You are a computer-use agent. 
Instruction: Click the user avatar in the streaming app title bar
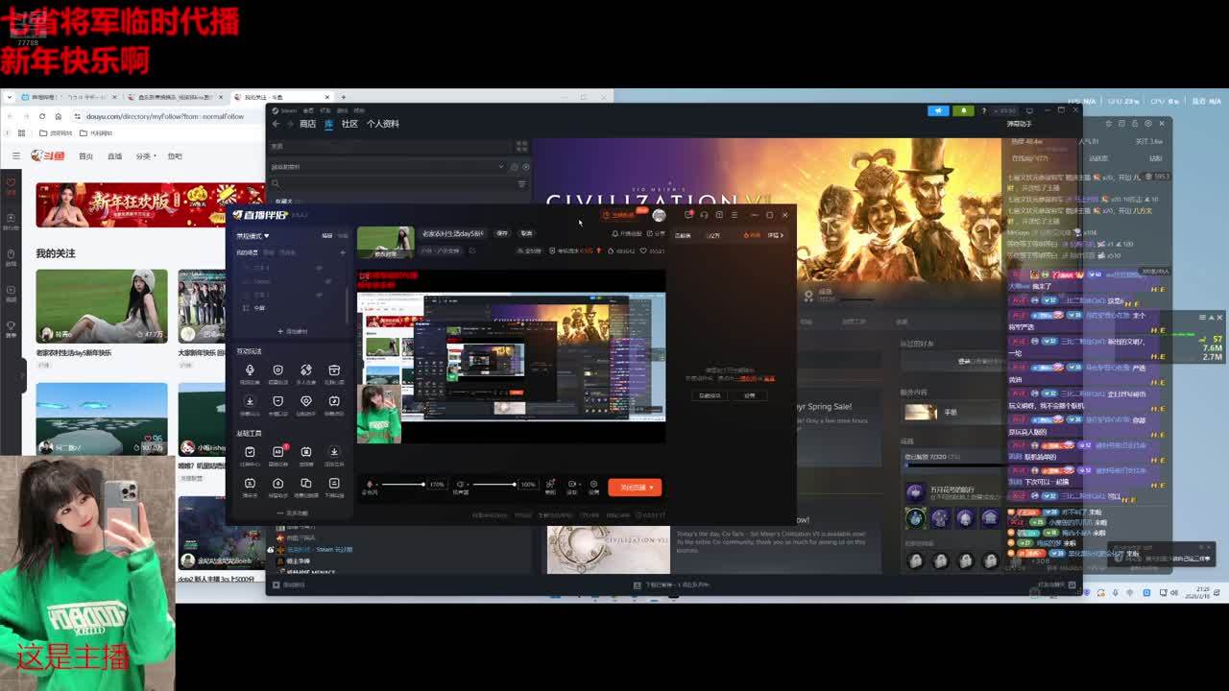(x=659, y=215)
